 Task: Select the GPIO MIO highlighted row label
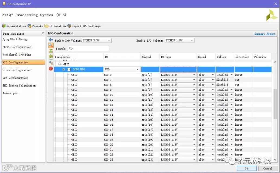click(79, 69)
